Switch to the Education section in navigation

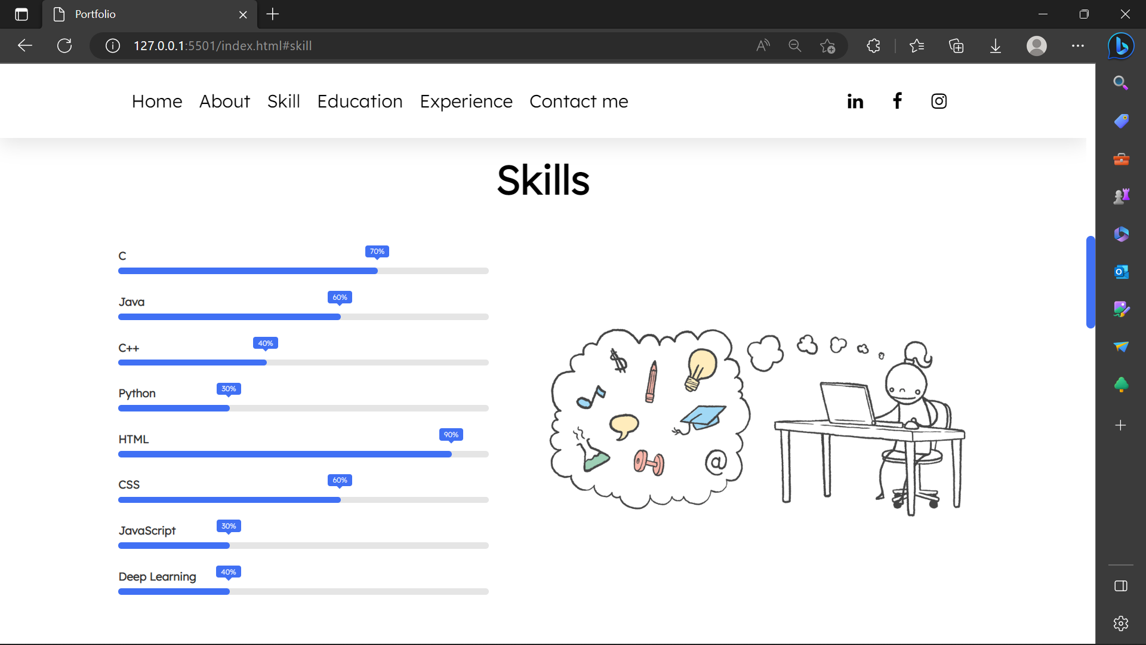(x=360, y=101)
